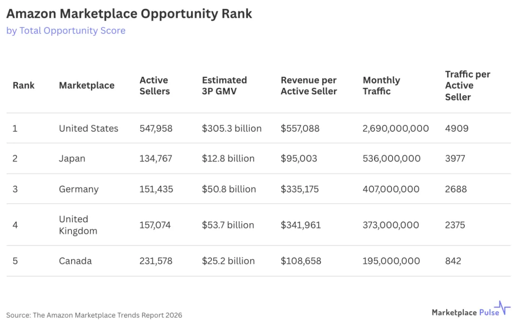Click the Canada marketplace cell

75,261
